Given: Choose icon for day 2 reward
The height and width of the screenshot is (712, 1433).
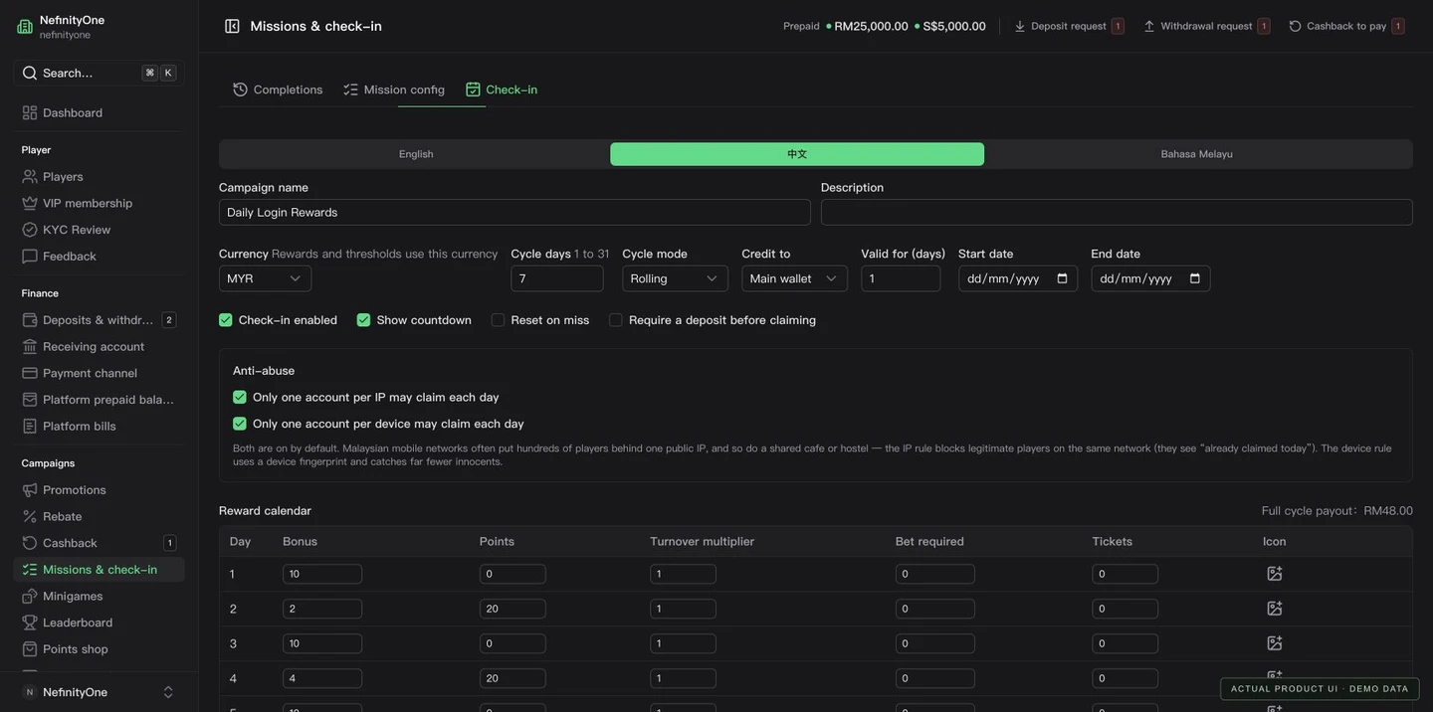Looking at the screenshot, I should point(1275,609).
